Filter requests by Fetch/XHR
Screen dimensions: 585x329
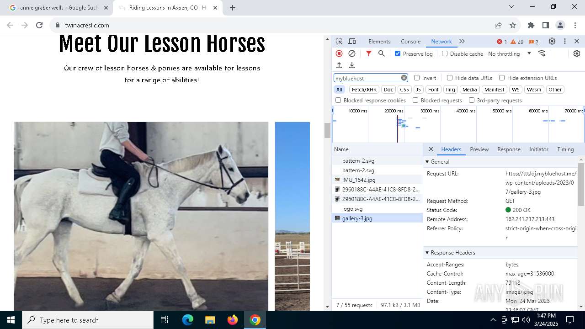point(364,90)
